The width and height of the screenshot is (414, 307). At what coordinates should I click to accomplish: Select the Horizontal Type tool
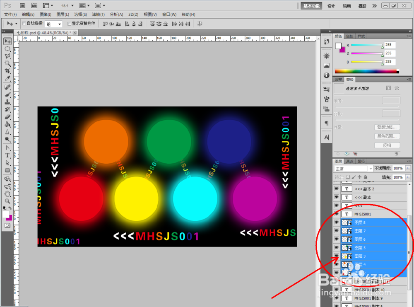[7, 155]
